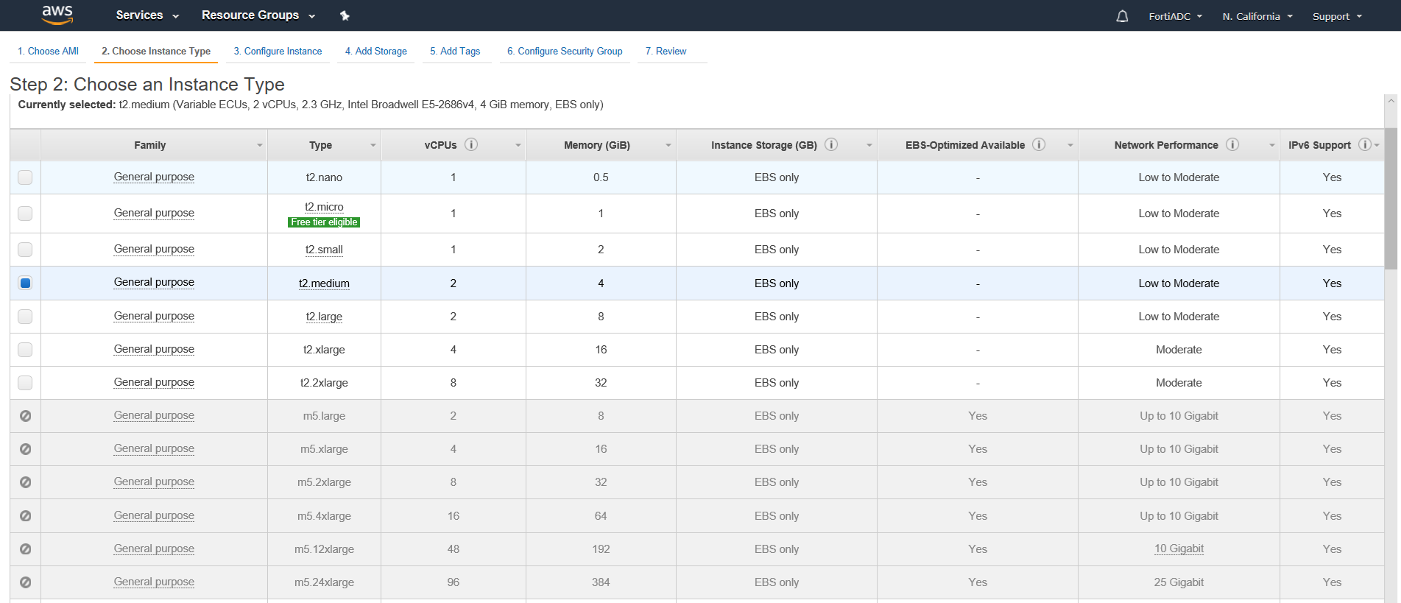1401x603 pixels.
Task: Click the disabled icon for m5.24xlarge row
Action: point(25,582)
